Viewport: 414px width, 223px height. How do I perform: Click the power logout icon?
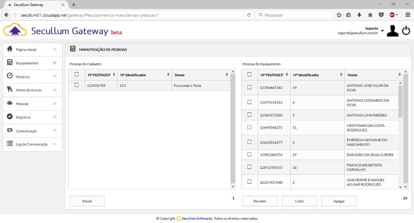(x=406, y=31)
